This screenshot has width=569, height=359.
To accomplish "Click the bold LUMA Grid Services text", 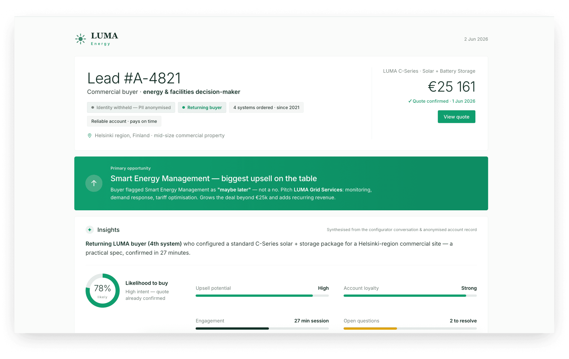I will [x=318, y=189].
